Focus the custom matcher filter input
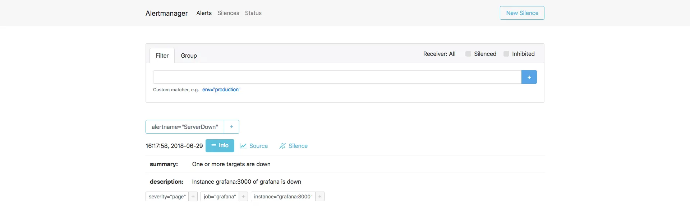 [x=337, y=77]
